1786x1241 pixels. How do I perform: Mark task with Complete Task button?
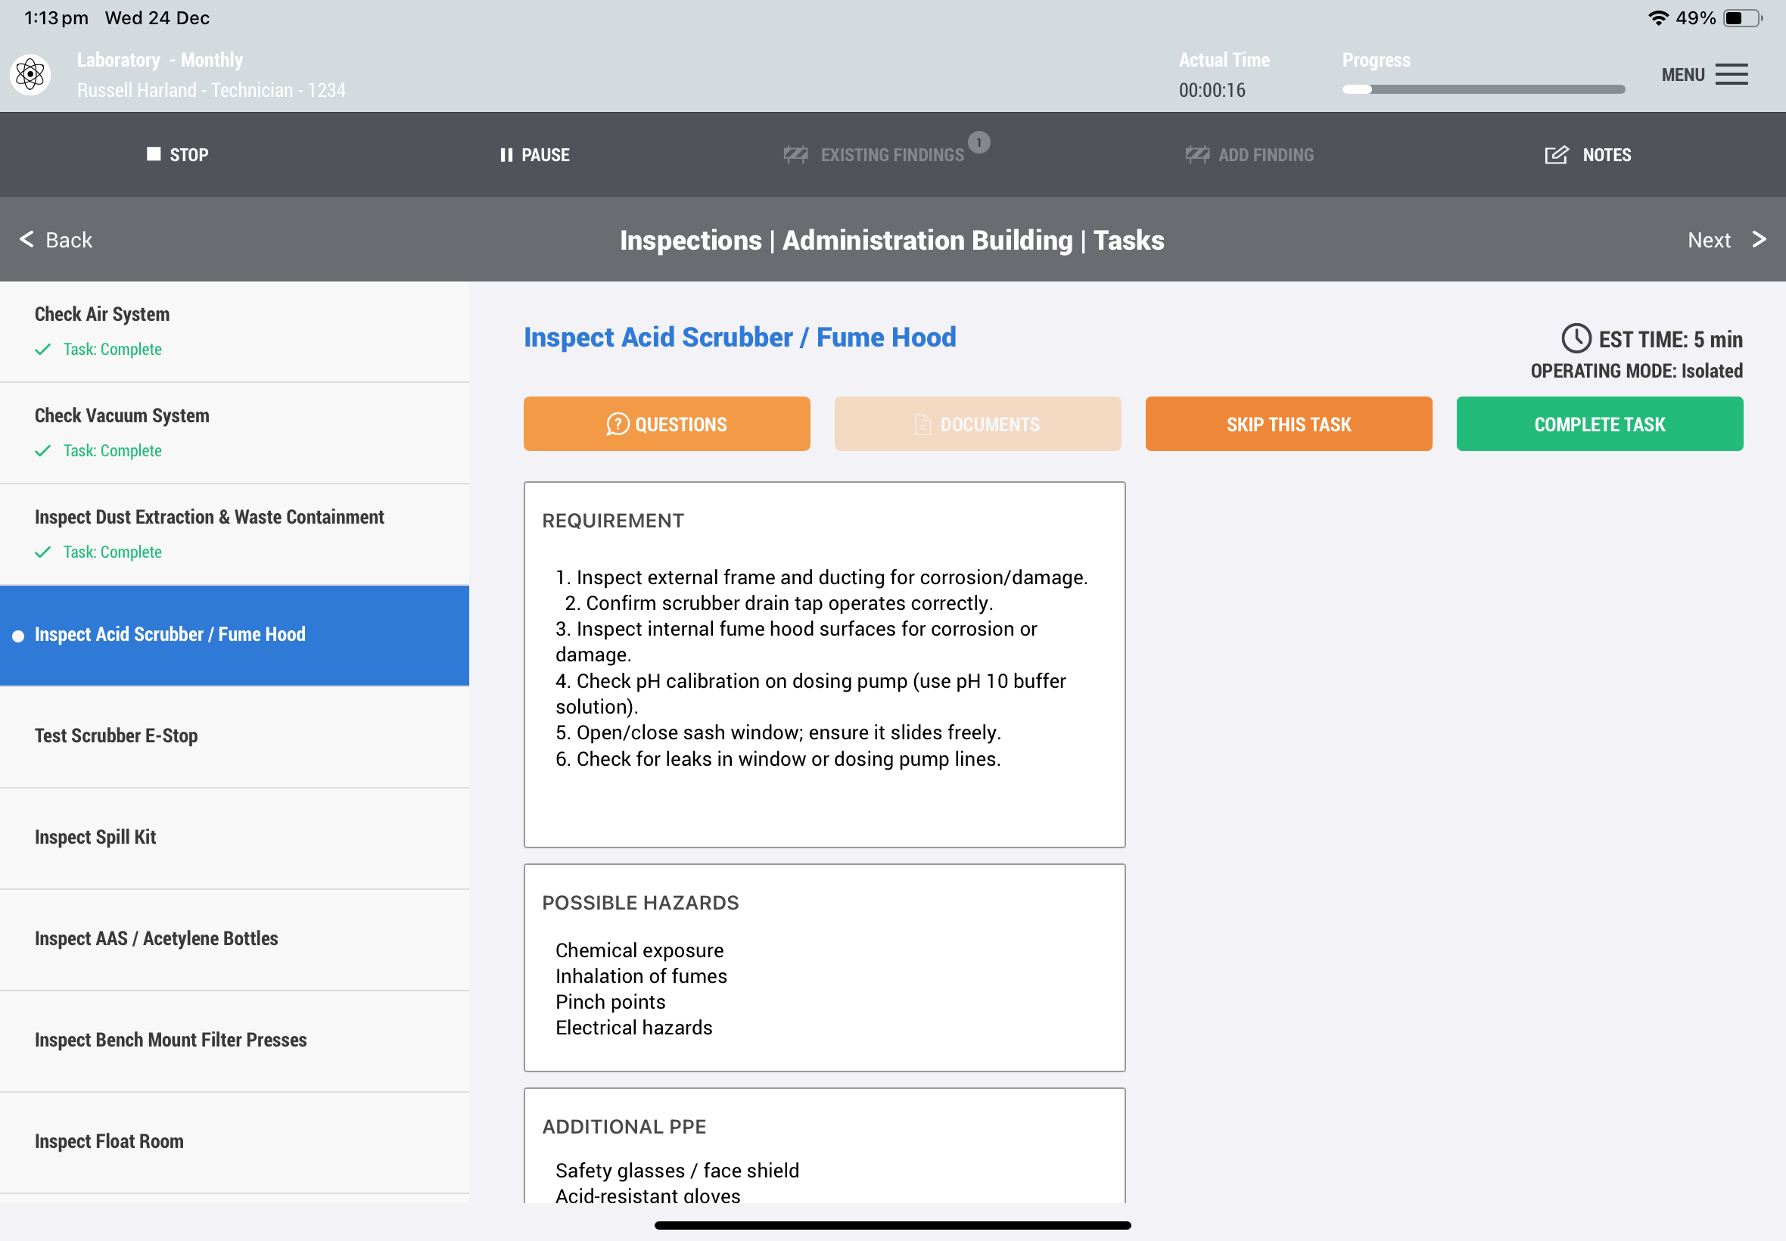click(1598, 424)
